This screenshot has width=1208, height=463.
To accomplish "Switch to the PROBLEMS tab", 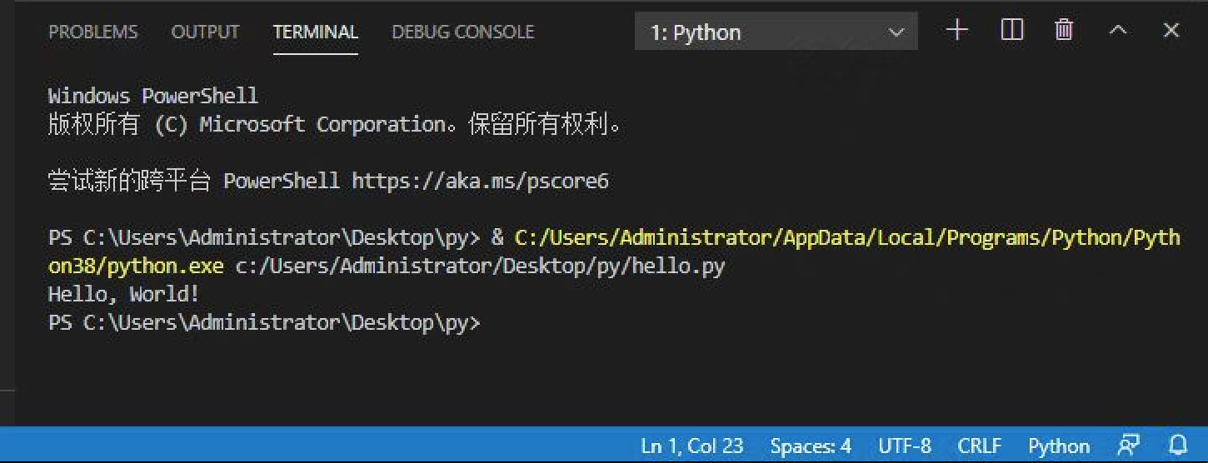I will 92,32.
